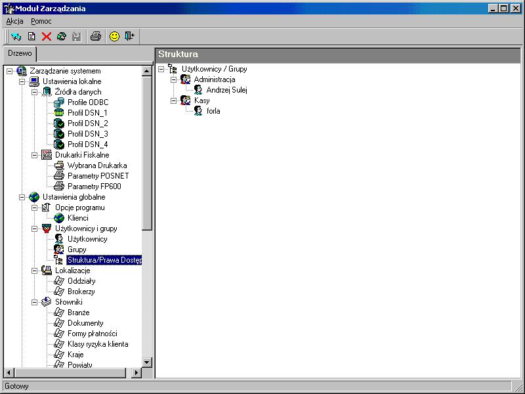Click the Profil DSN_1 icon
Screen dimensions: 525x394
(59, 113)
